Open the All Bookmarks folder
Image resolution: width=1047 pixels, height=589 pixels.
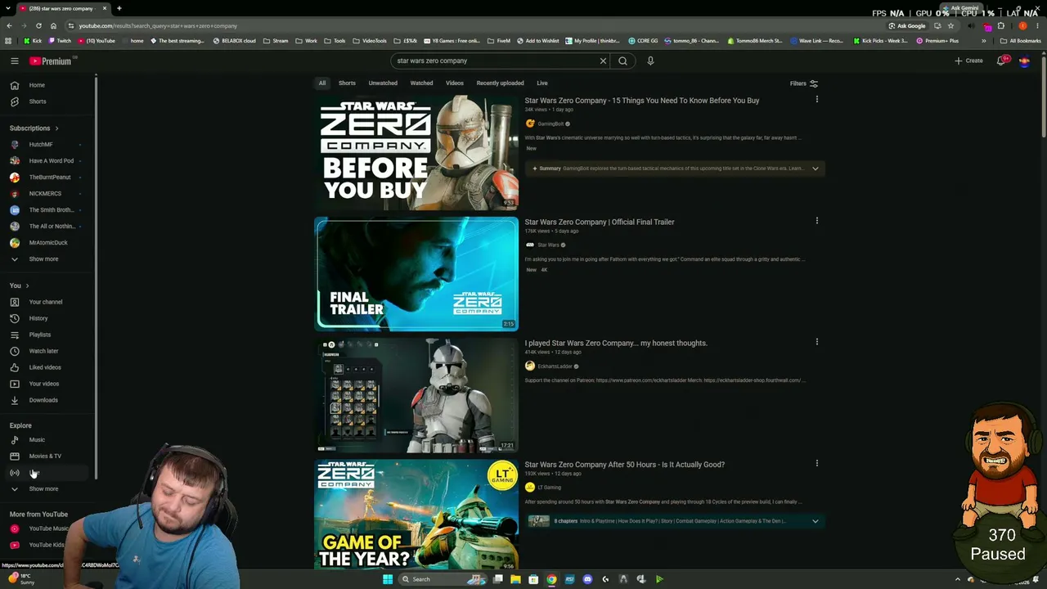pyautogui.click(x=1021, y=41)
